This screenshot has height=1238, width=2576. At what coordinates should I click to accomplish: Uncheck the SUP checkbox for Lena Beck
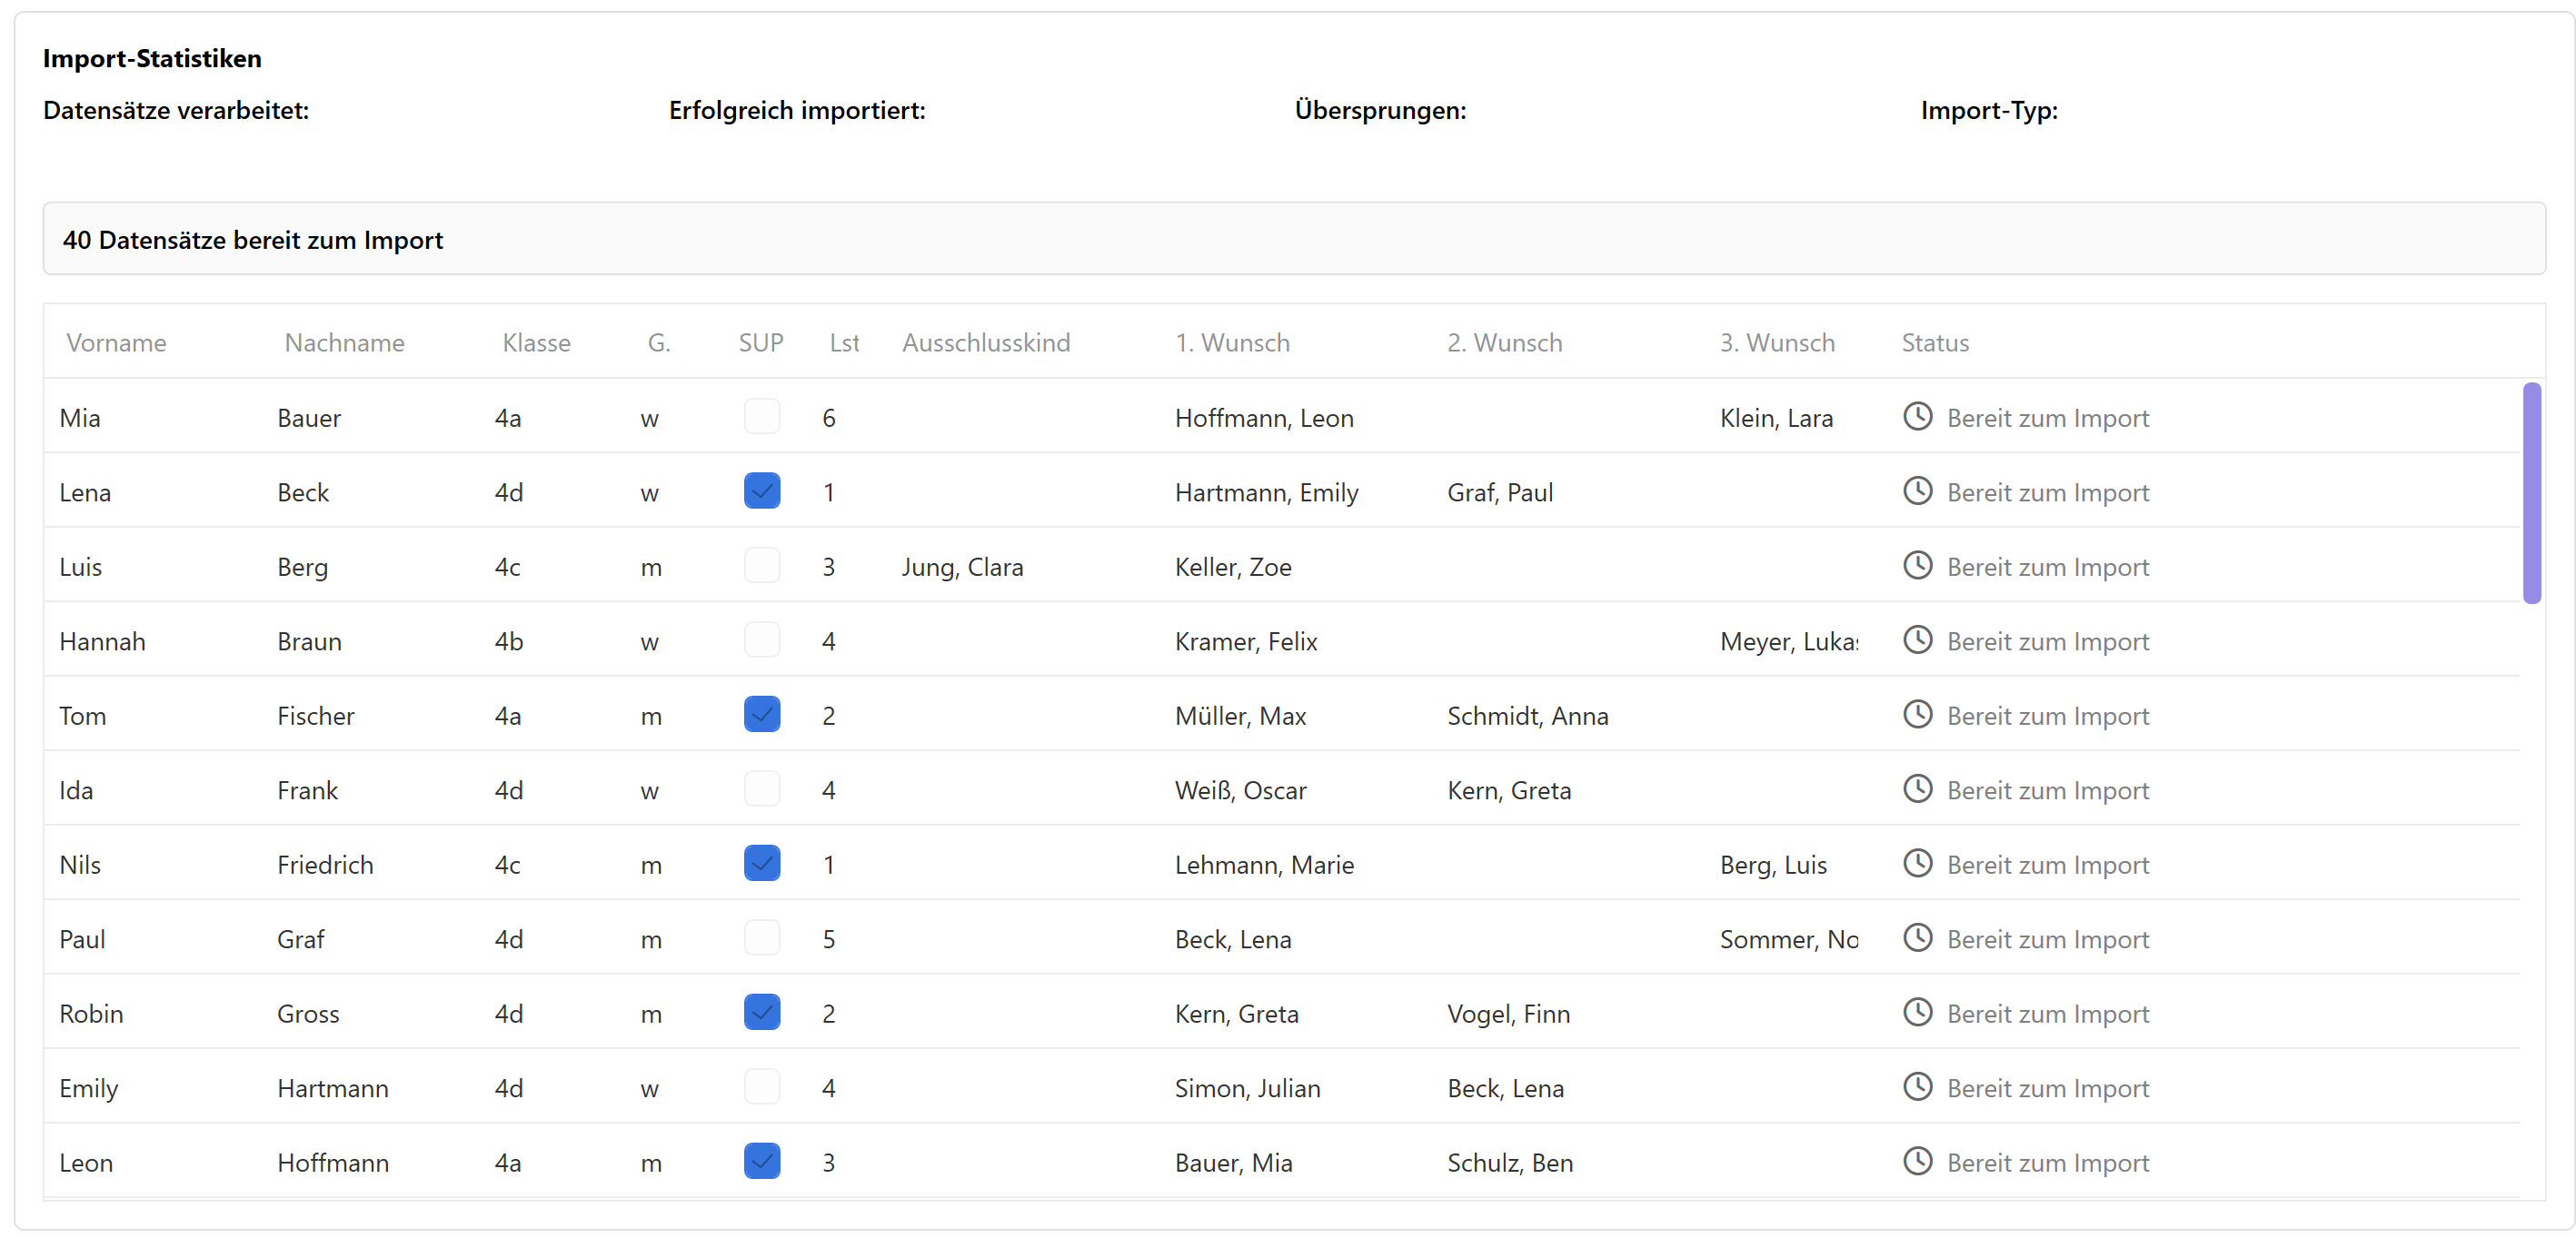pos(761,491)
